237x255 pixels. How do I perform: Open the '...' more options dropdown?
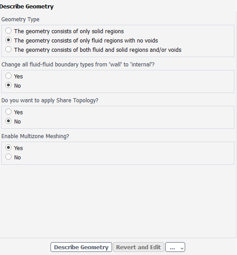pyautogui.click(x=175, y=247)
